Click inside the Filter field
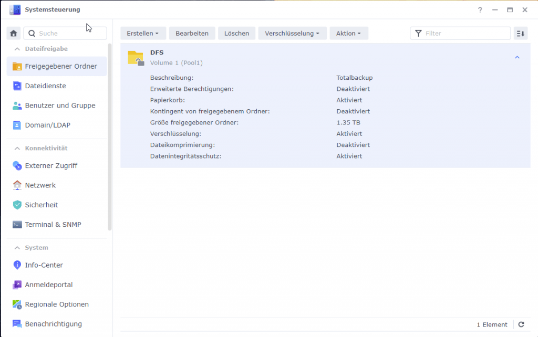 coord(462,33)
